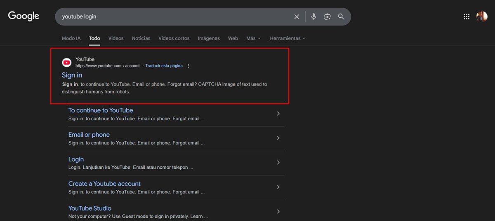Open the 'To continue to YouTube' sitelink
This screenshot has width=495, height=221.
coord(101,110)
